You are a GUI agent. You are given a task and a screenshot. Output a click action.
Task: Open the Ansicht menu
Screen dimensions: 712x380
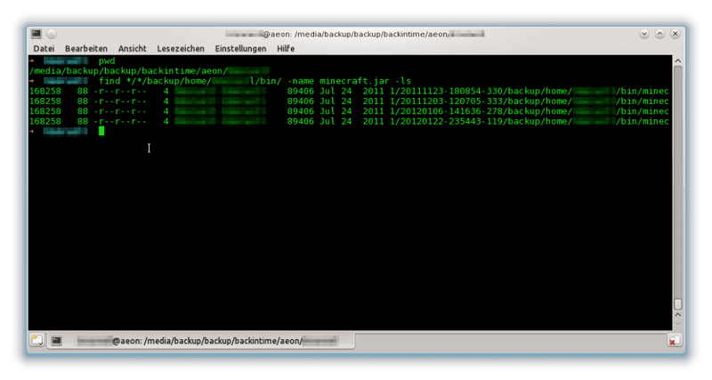[132, 48]
